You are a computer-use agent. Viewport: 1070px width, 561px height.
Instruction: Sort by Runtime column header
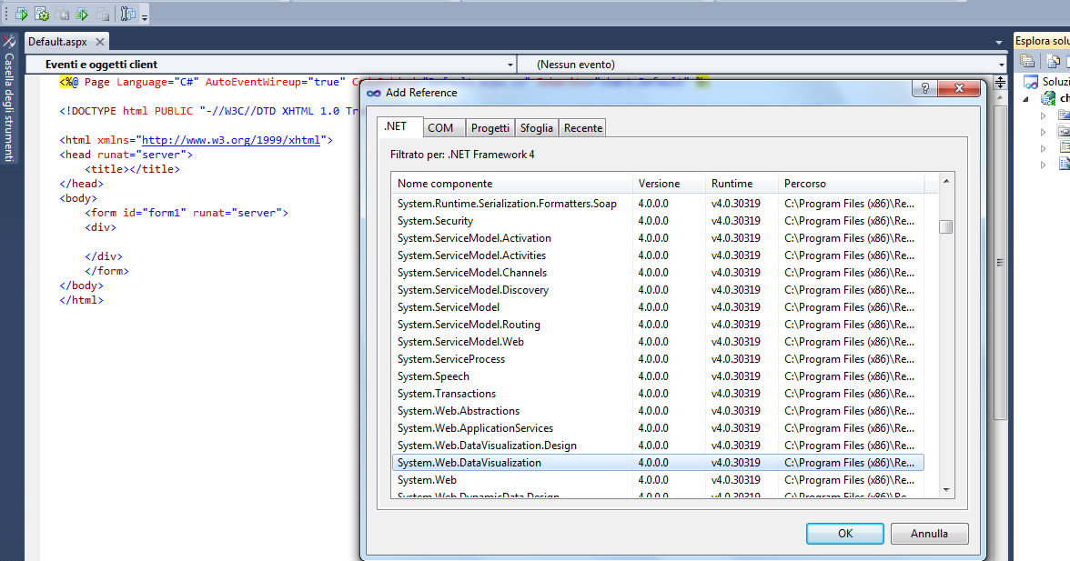coord(742,184)
